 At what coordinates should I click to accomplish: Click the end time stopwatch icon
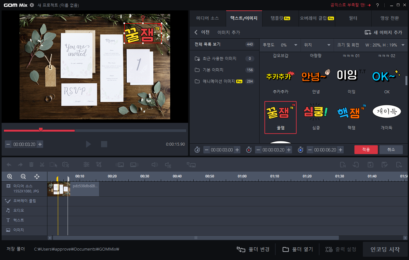[x=300, y=150]
